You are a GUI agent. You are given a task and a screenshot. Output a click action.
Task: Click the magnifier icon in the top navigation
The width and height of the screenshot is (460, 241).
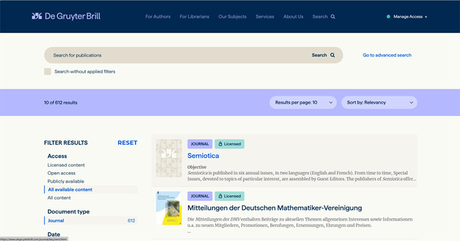333,17
